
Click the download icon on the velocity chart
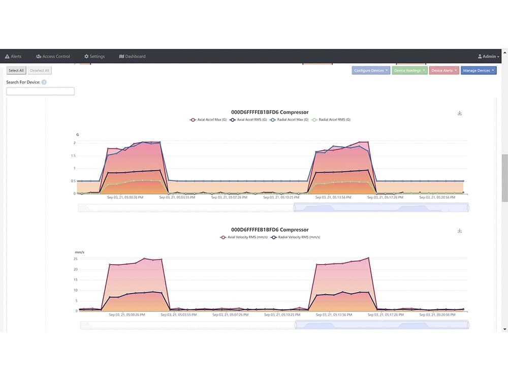[x=460, y=230]
